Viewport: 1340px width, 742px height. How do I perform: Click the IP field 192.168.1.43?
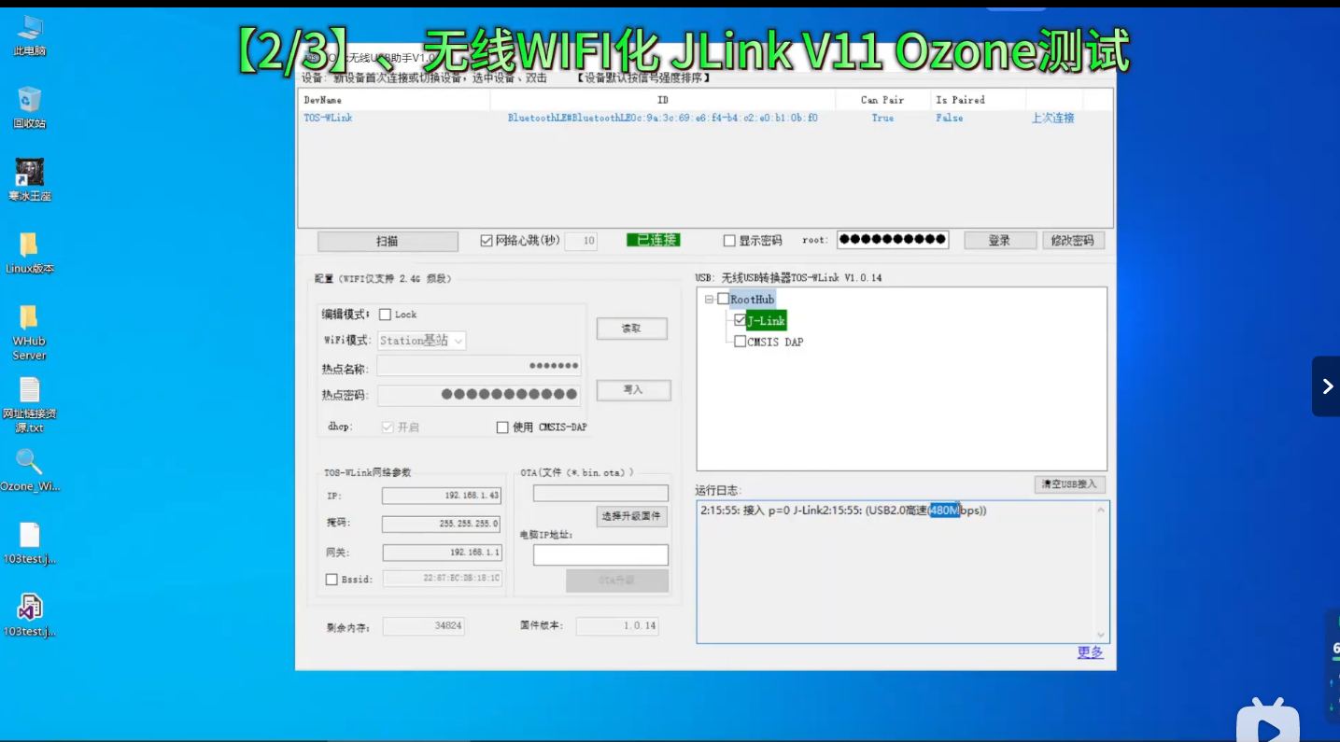pos(442,496)
